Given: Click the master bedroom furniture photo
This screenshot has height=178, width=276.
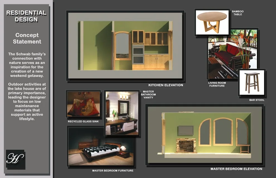Looking at the screenshot, I should [x=101, y=146].
